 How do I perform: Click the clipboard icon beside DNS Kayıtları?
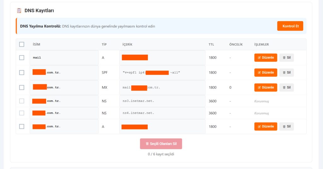click(19, 10)
